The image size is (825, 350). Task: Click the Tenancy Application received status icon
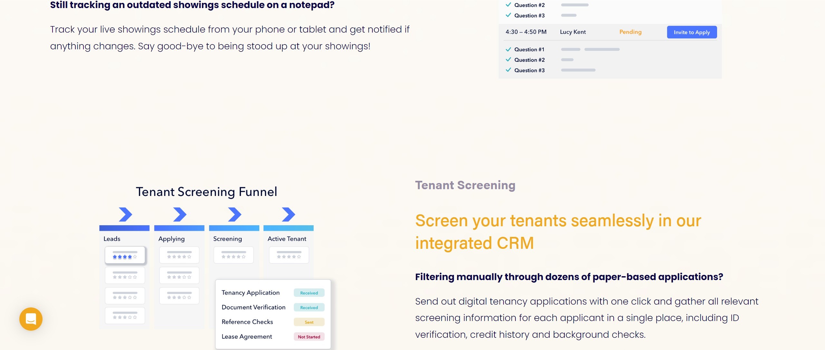(309, 293)
